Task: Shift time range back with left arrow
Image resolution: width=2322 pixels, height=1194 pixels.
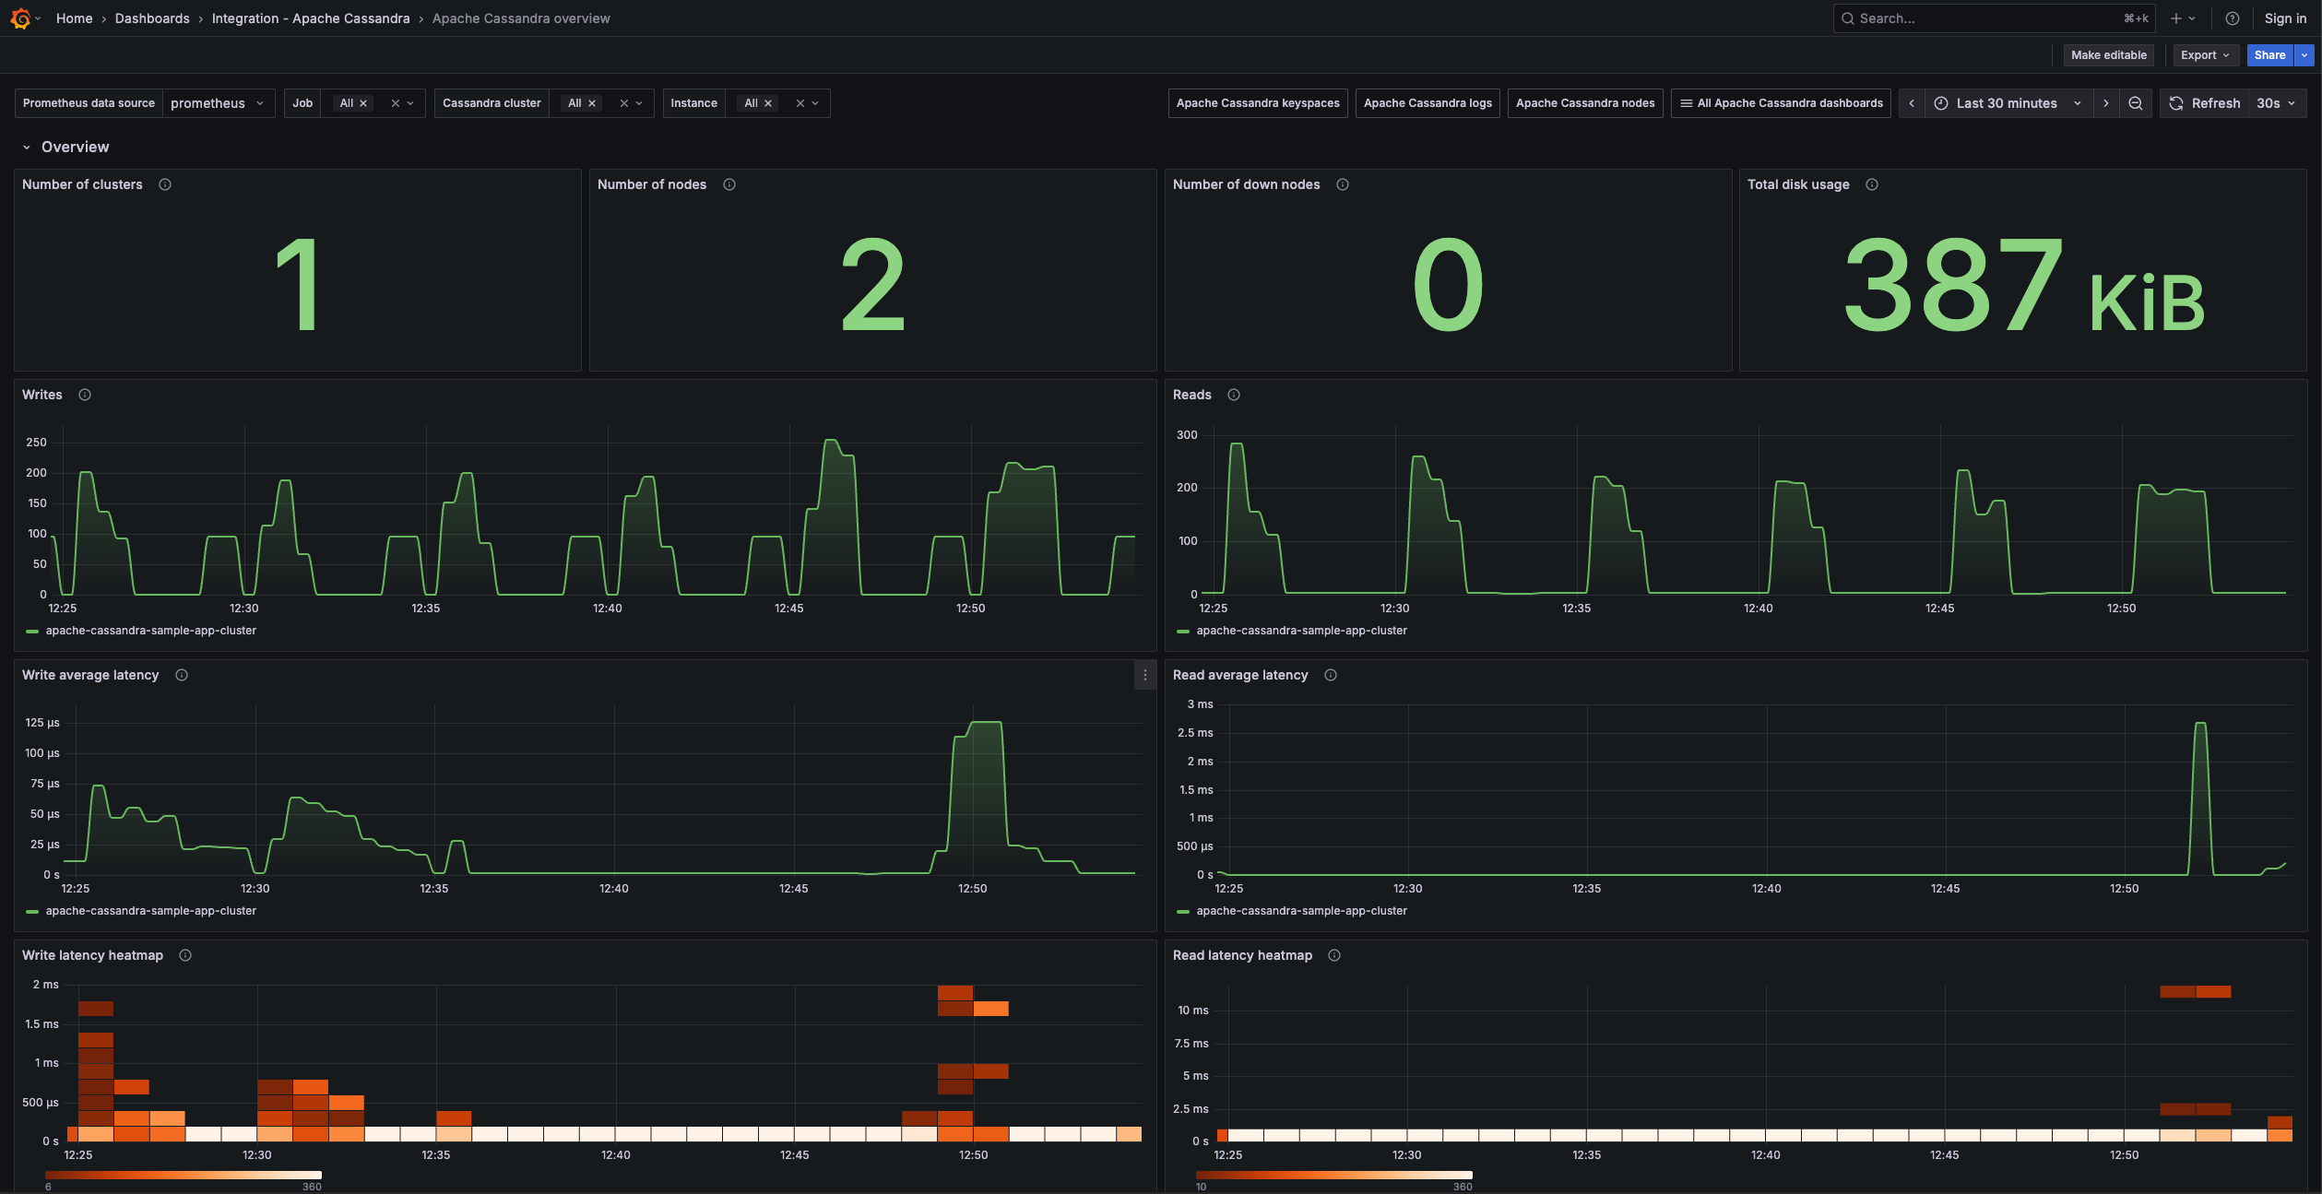Action: tap(1911, 103)
